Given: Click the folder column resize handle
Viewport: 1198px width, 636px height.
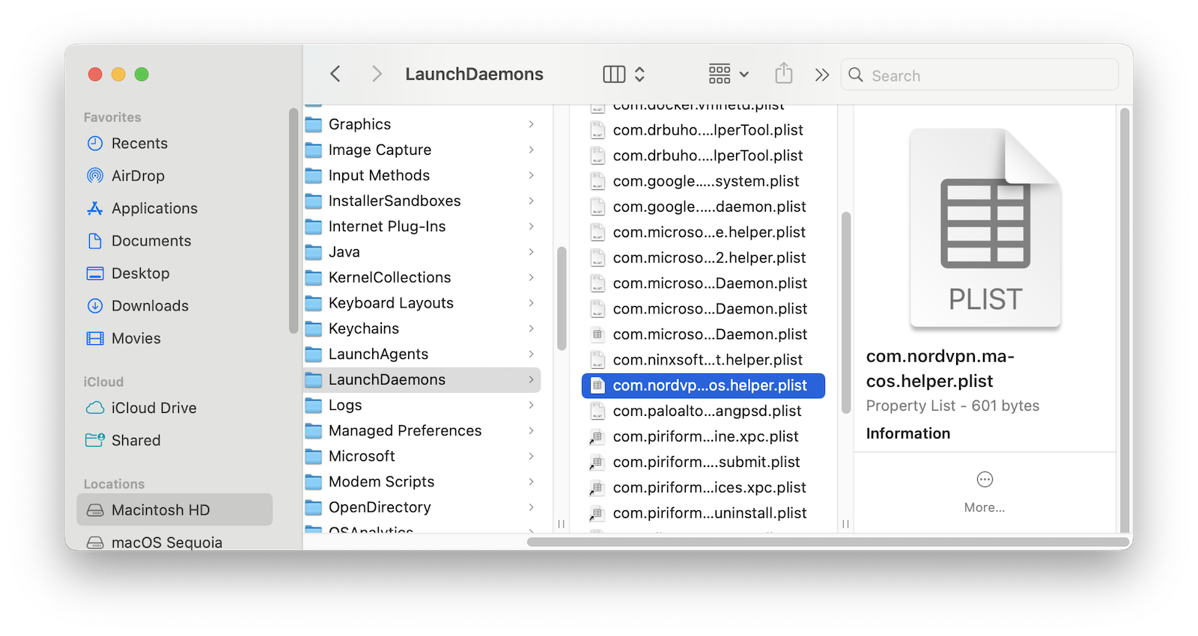Looking at the screenshot, I should coord(562,524).
